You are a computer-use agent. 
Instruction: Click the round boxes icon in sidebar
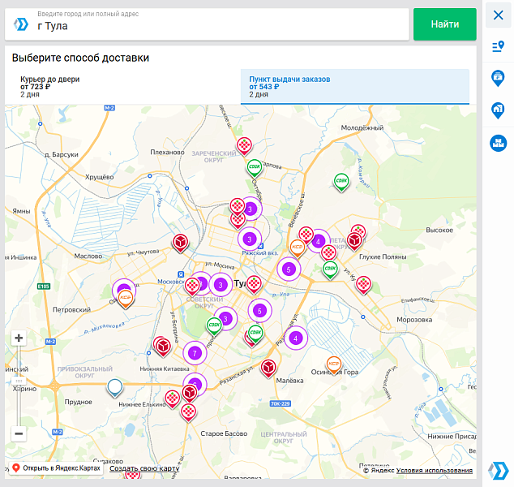(x=498, y=143)
